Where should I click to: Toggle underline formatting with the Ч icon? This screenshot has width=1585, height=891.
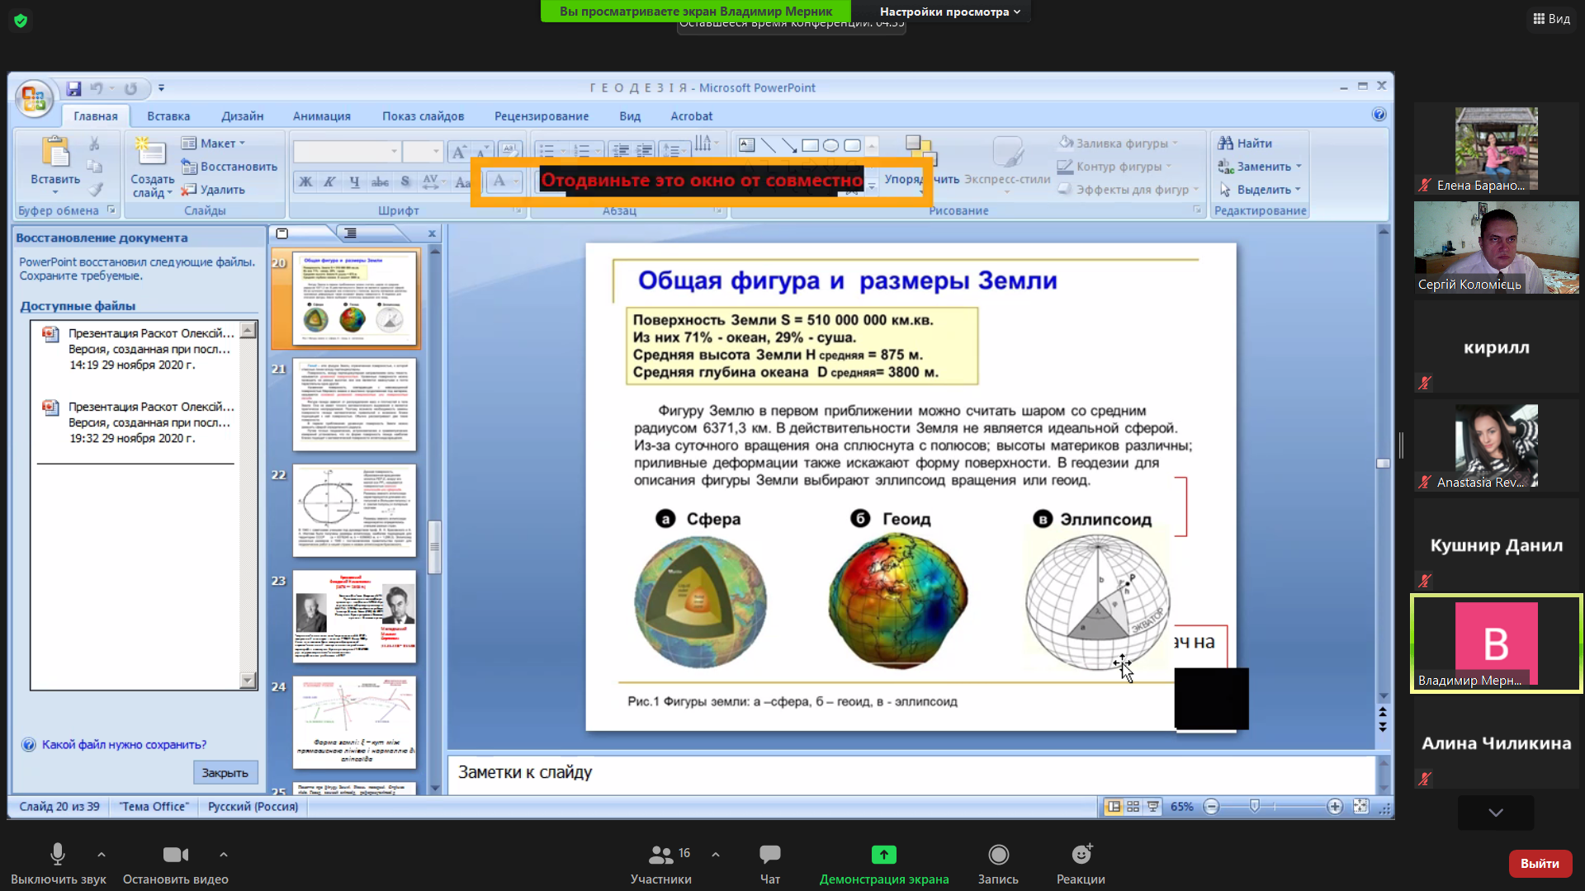[x=354, y=182]
